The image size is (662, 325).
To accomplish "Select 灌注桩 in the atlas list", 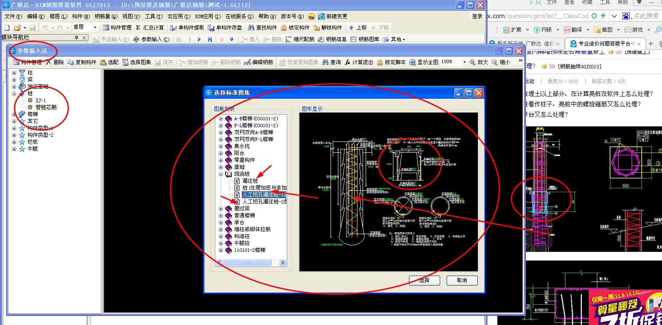I will coord(250,181).
